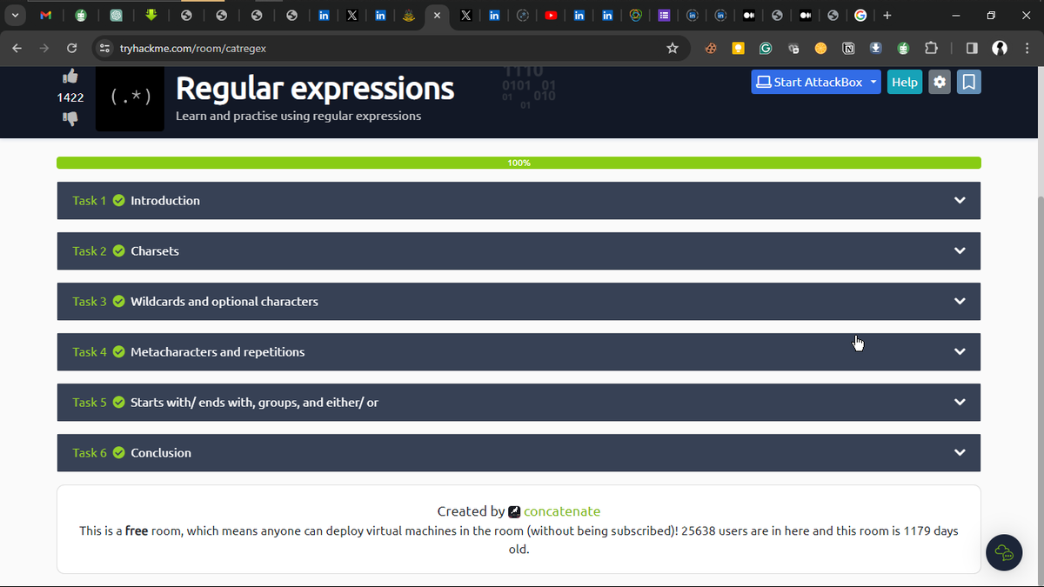Open the Grammarly extension
1044x587 pixels.
(x=766, y=49)
